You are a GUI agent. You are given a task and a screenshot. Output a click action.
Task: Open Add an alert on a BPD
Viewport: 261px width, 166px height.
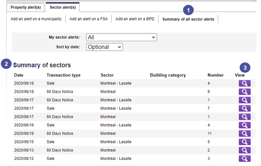(x=135, y=19)
